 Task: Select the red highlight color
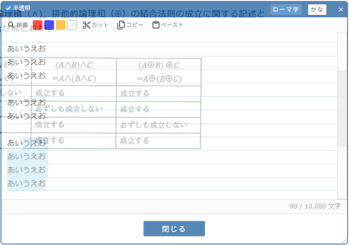38,25
